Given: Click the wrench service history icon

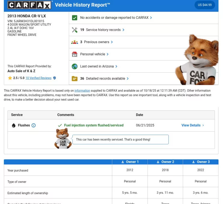Looking at the screenshot, I should tap(75, 30).
